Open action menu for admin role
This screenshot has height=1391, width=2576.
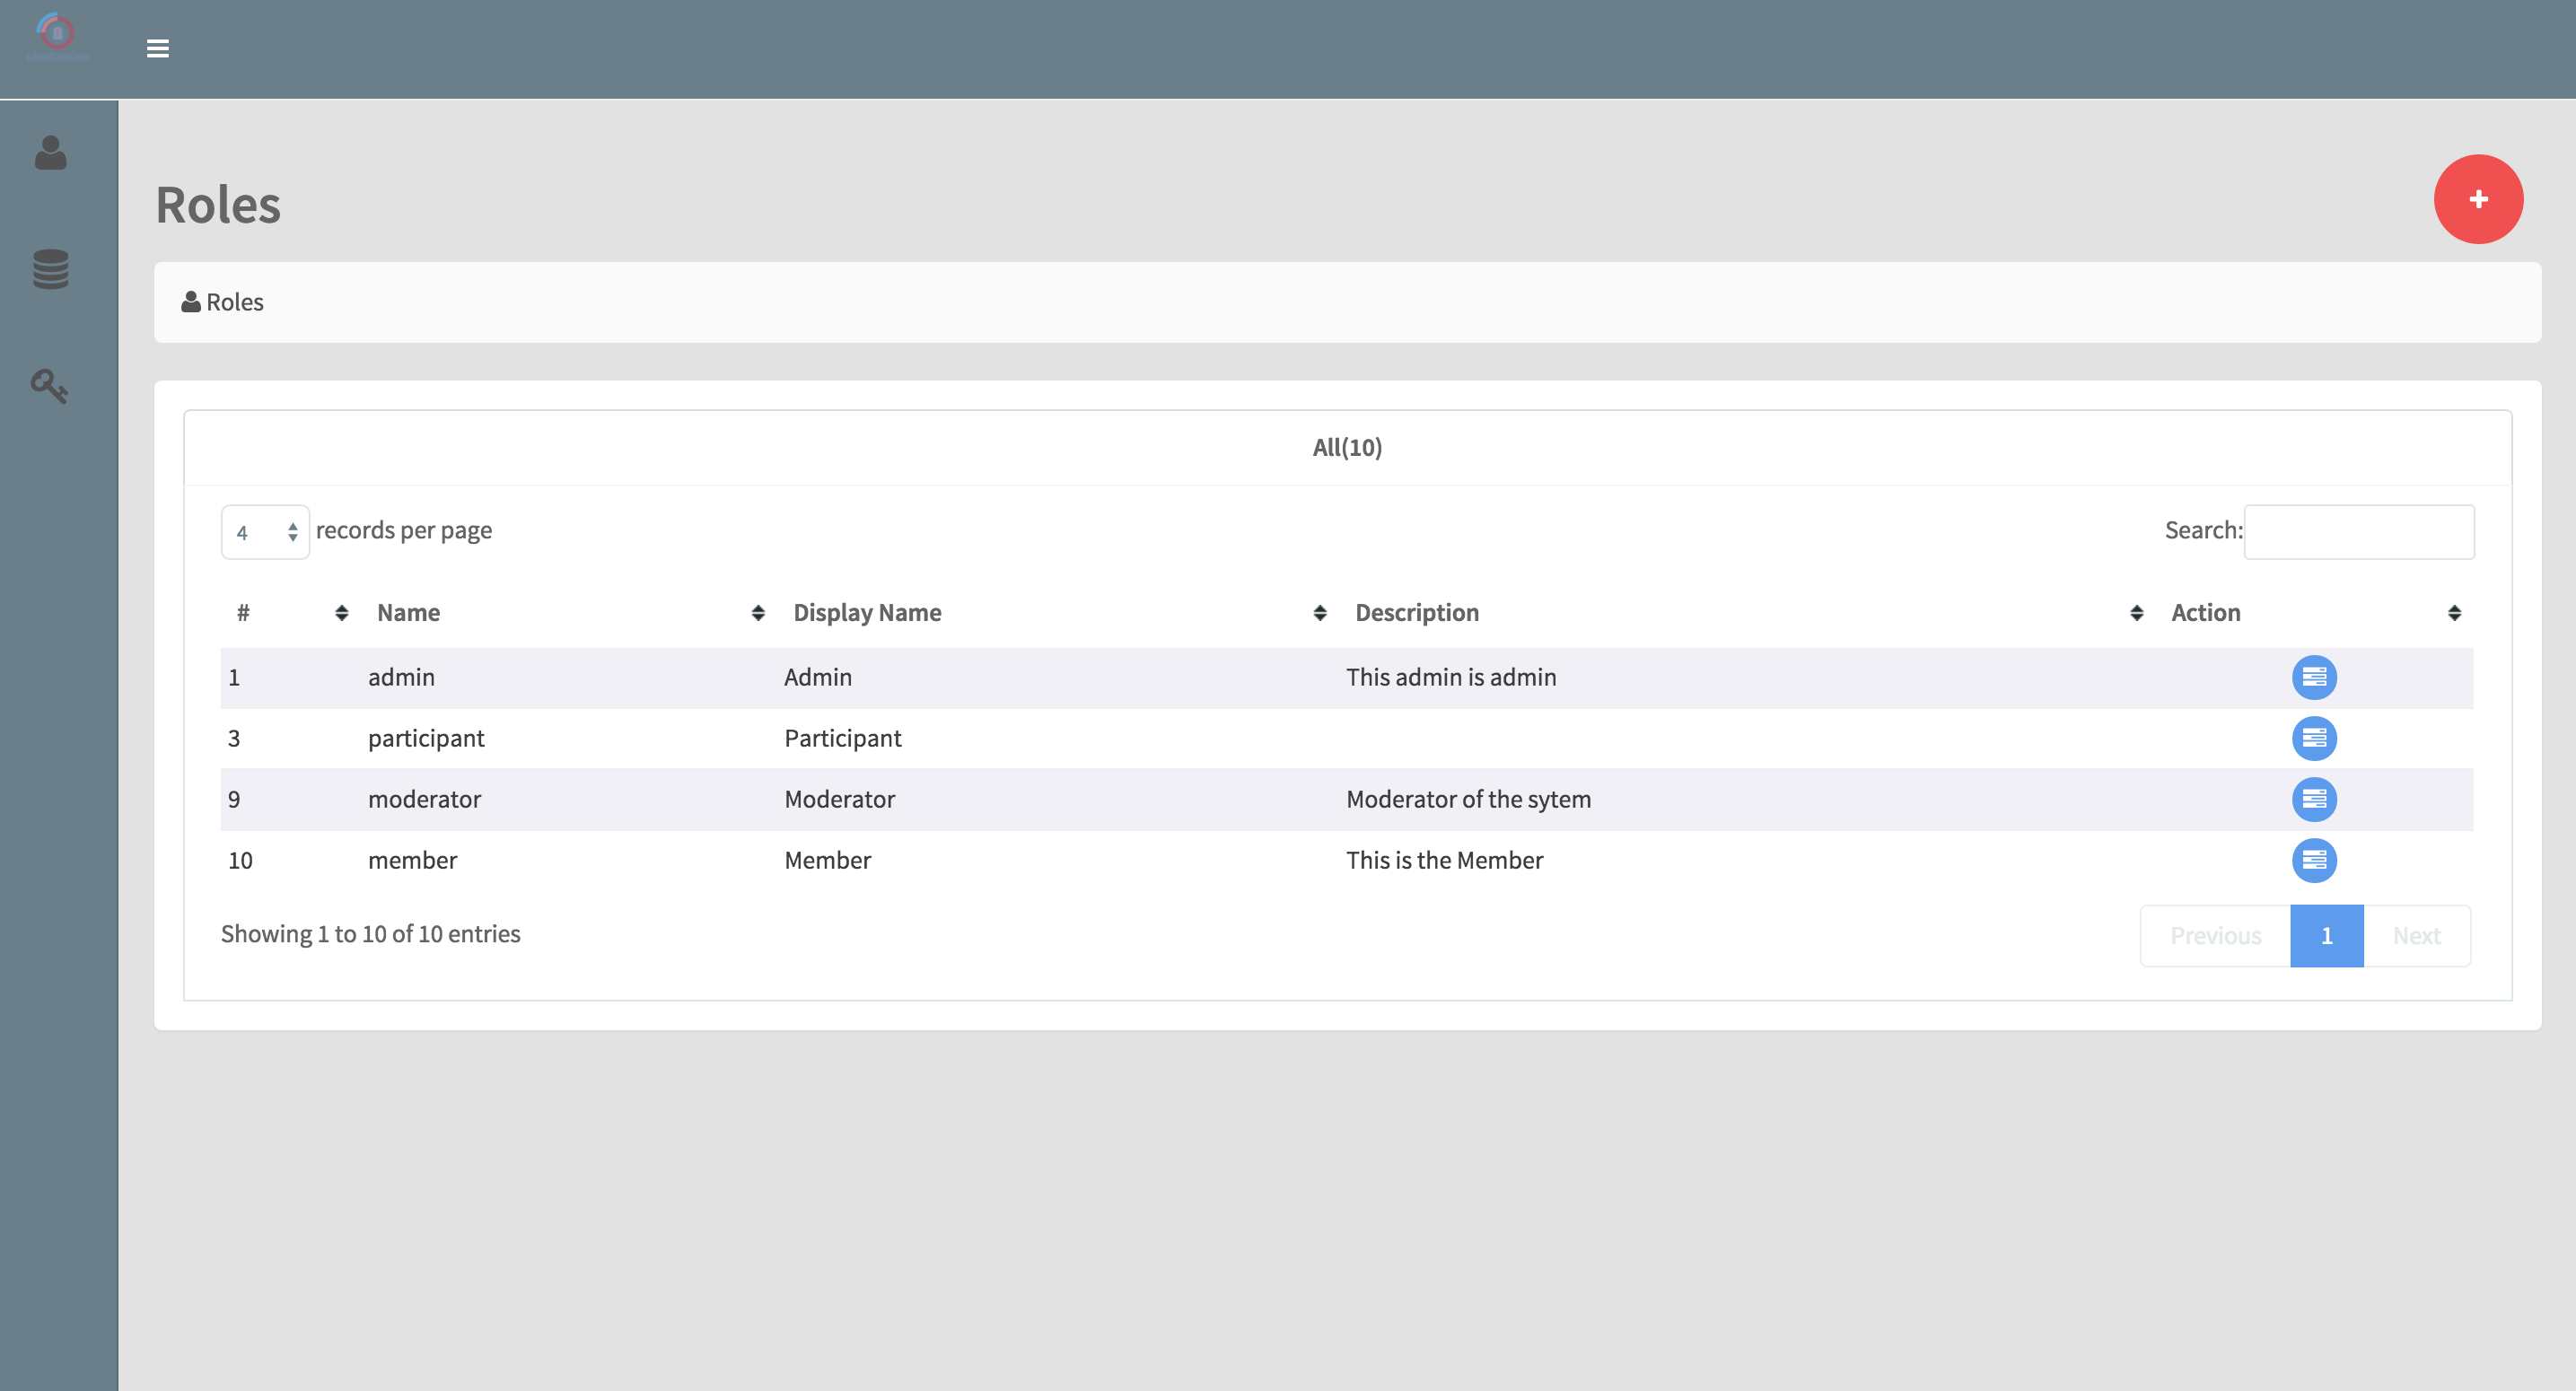(x=2313, y=677)
